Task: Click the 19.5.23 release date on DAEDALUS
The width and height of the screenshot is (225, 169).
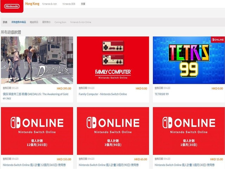Action: [11, 88]
